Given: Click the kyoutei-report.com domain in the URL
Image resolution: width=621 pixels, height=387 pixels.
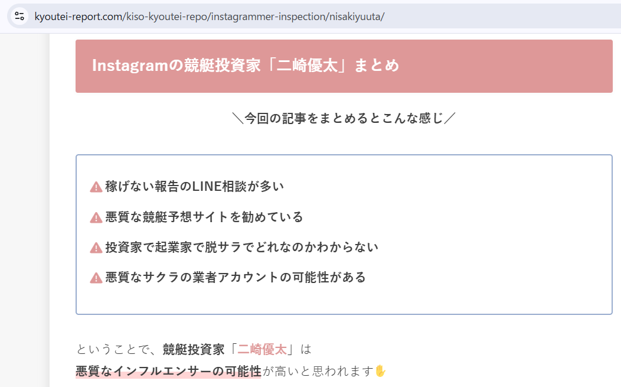Looking at the screenshot, I should click(x=78, y=16).
